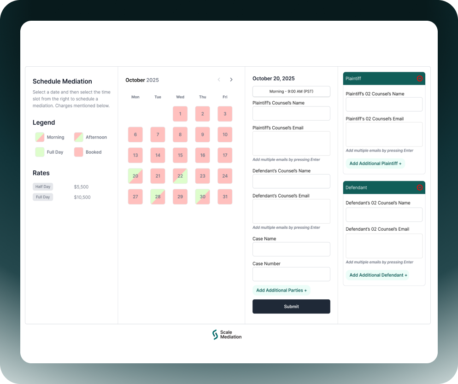The image size is (458, 384).
Task: Click the Morning legend swatch
Action: click(x=40, y=137)
